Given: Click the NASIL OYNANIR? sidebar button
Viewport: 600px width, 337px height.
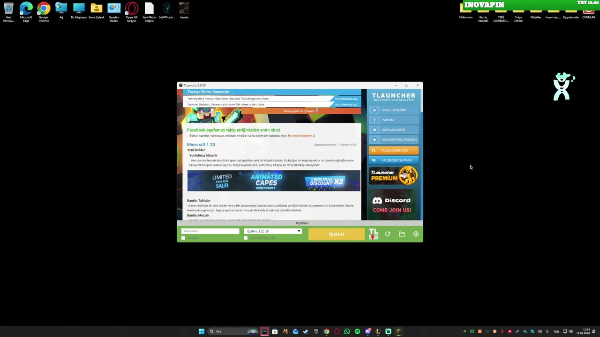Looking at the screenshot, I should coord(394,110).
